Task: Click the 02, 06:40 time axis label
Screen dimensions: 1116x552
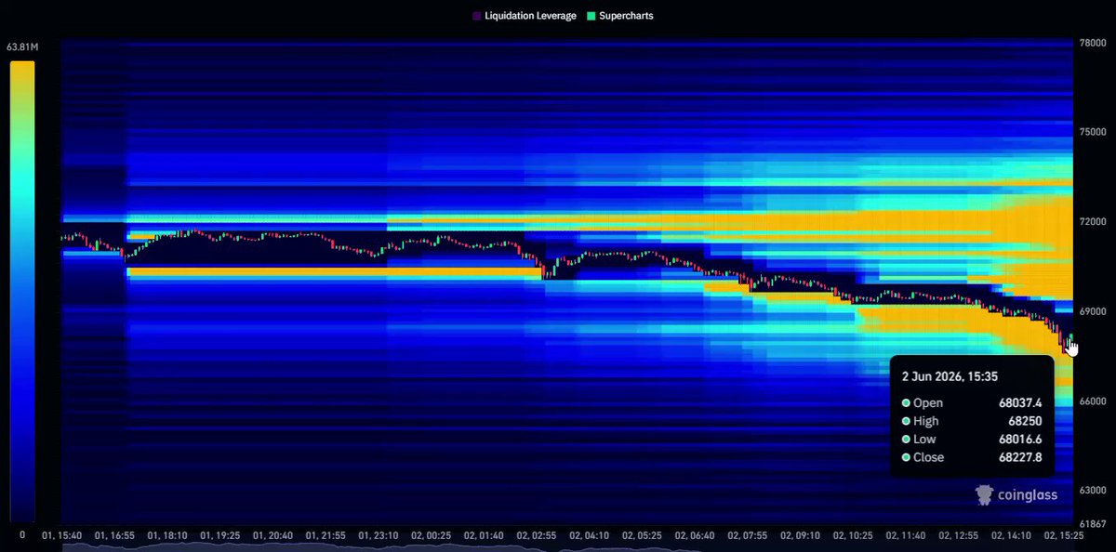Action: pyautogui.click(x=695, y=535)
